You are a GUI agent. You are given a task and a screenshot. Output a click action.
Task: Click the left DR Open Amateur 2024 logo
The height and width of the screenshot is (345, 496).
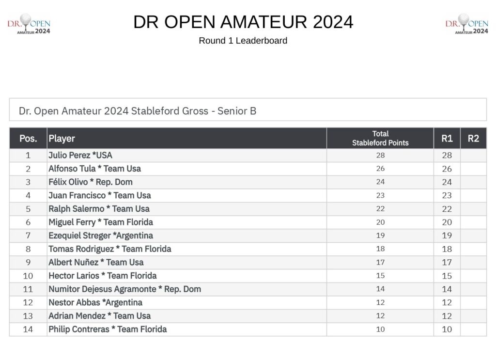[29, 24]
